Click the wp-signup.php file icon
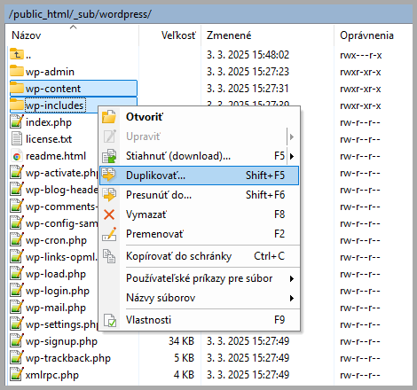 (x=17, y=340)
